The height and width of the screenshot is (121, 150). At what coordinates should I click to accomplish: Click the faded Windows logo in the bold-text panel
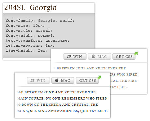pos(32,81)
